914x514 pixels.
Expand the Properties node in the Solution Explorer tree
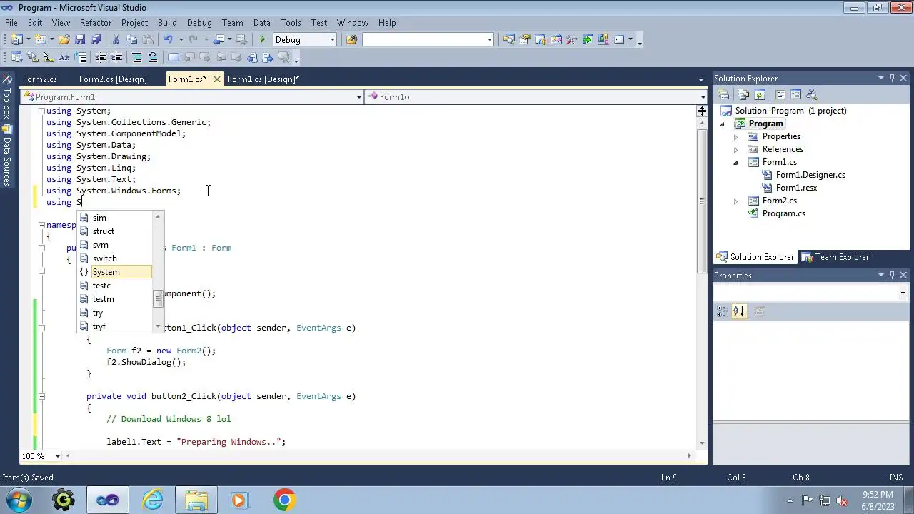point(735,136)
